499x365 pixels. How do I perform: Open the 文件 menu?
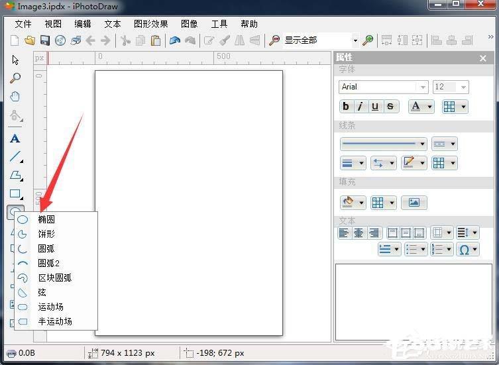pyautogui.click(x=23, y=24)
